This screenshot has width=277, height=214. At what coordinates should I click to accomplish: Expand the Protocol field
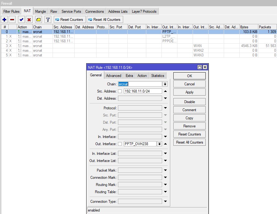(x=165, y=108)
